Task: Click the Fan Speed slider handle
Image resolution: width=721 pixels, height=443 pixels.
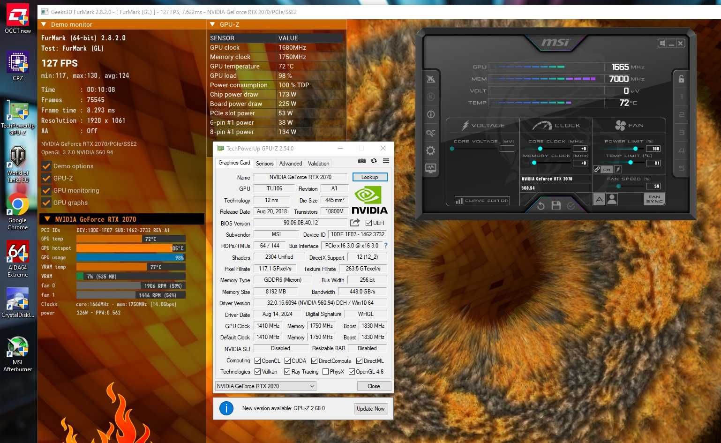Action: click(619, 186)
